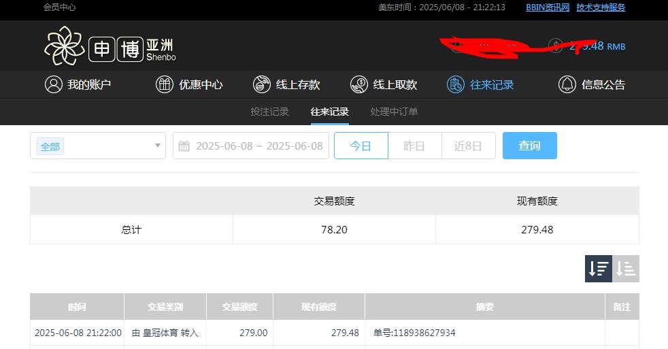Click 交易类别 column header
The width and height of the screenshot is (668, 349).
coord(165,307)
